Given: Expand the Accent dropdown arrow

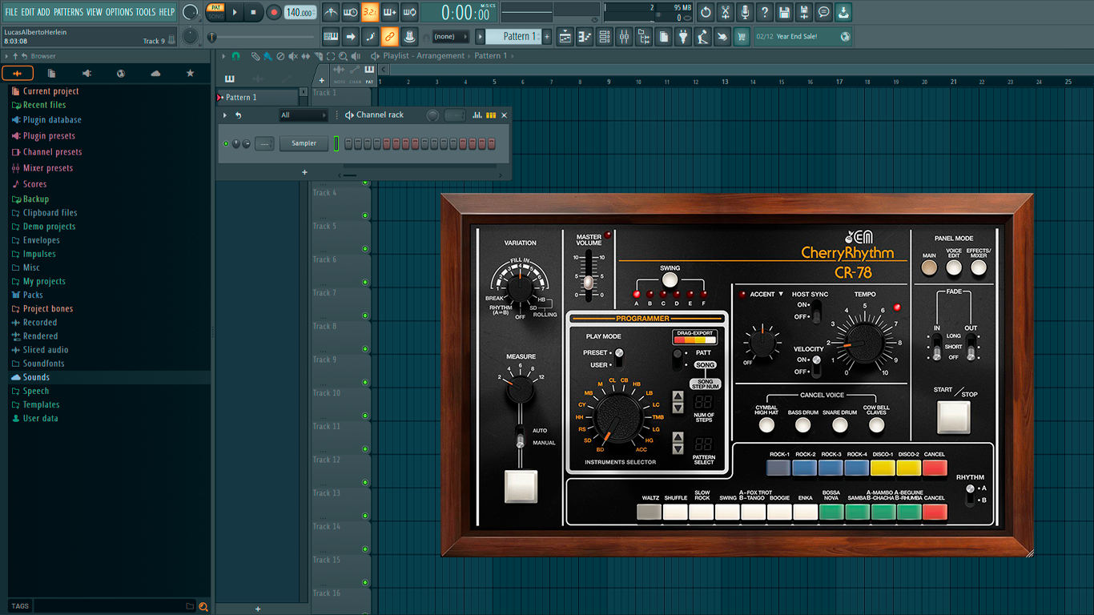Looking at the screenshot, I should 781,294.
